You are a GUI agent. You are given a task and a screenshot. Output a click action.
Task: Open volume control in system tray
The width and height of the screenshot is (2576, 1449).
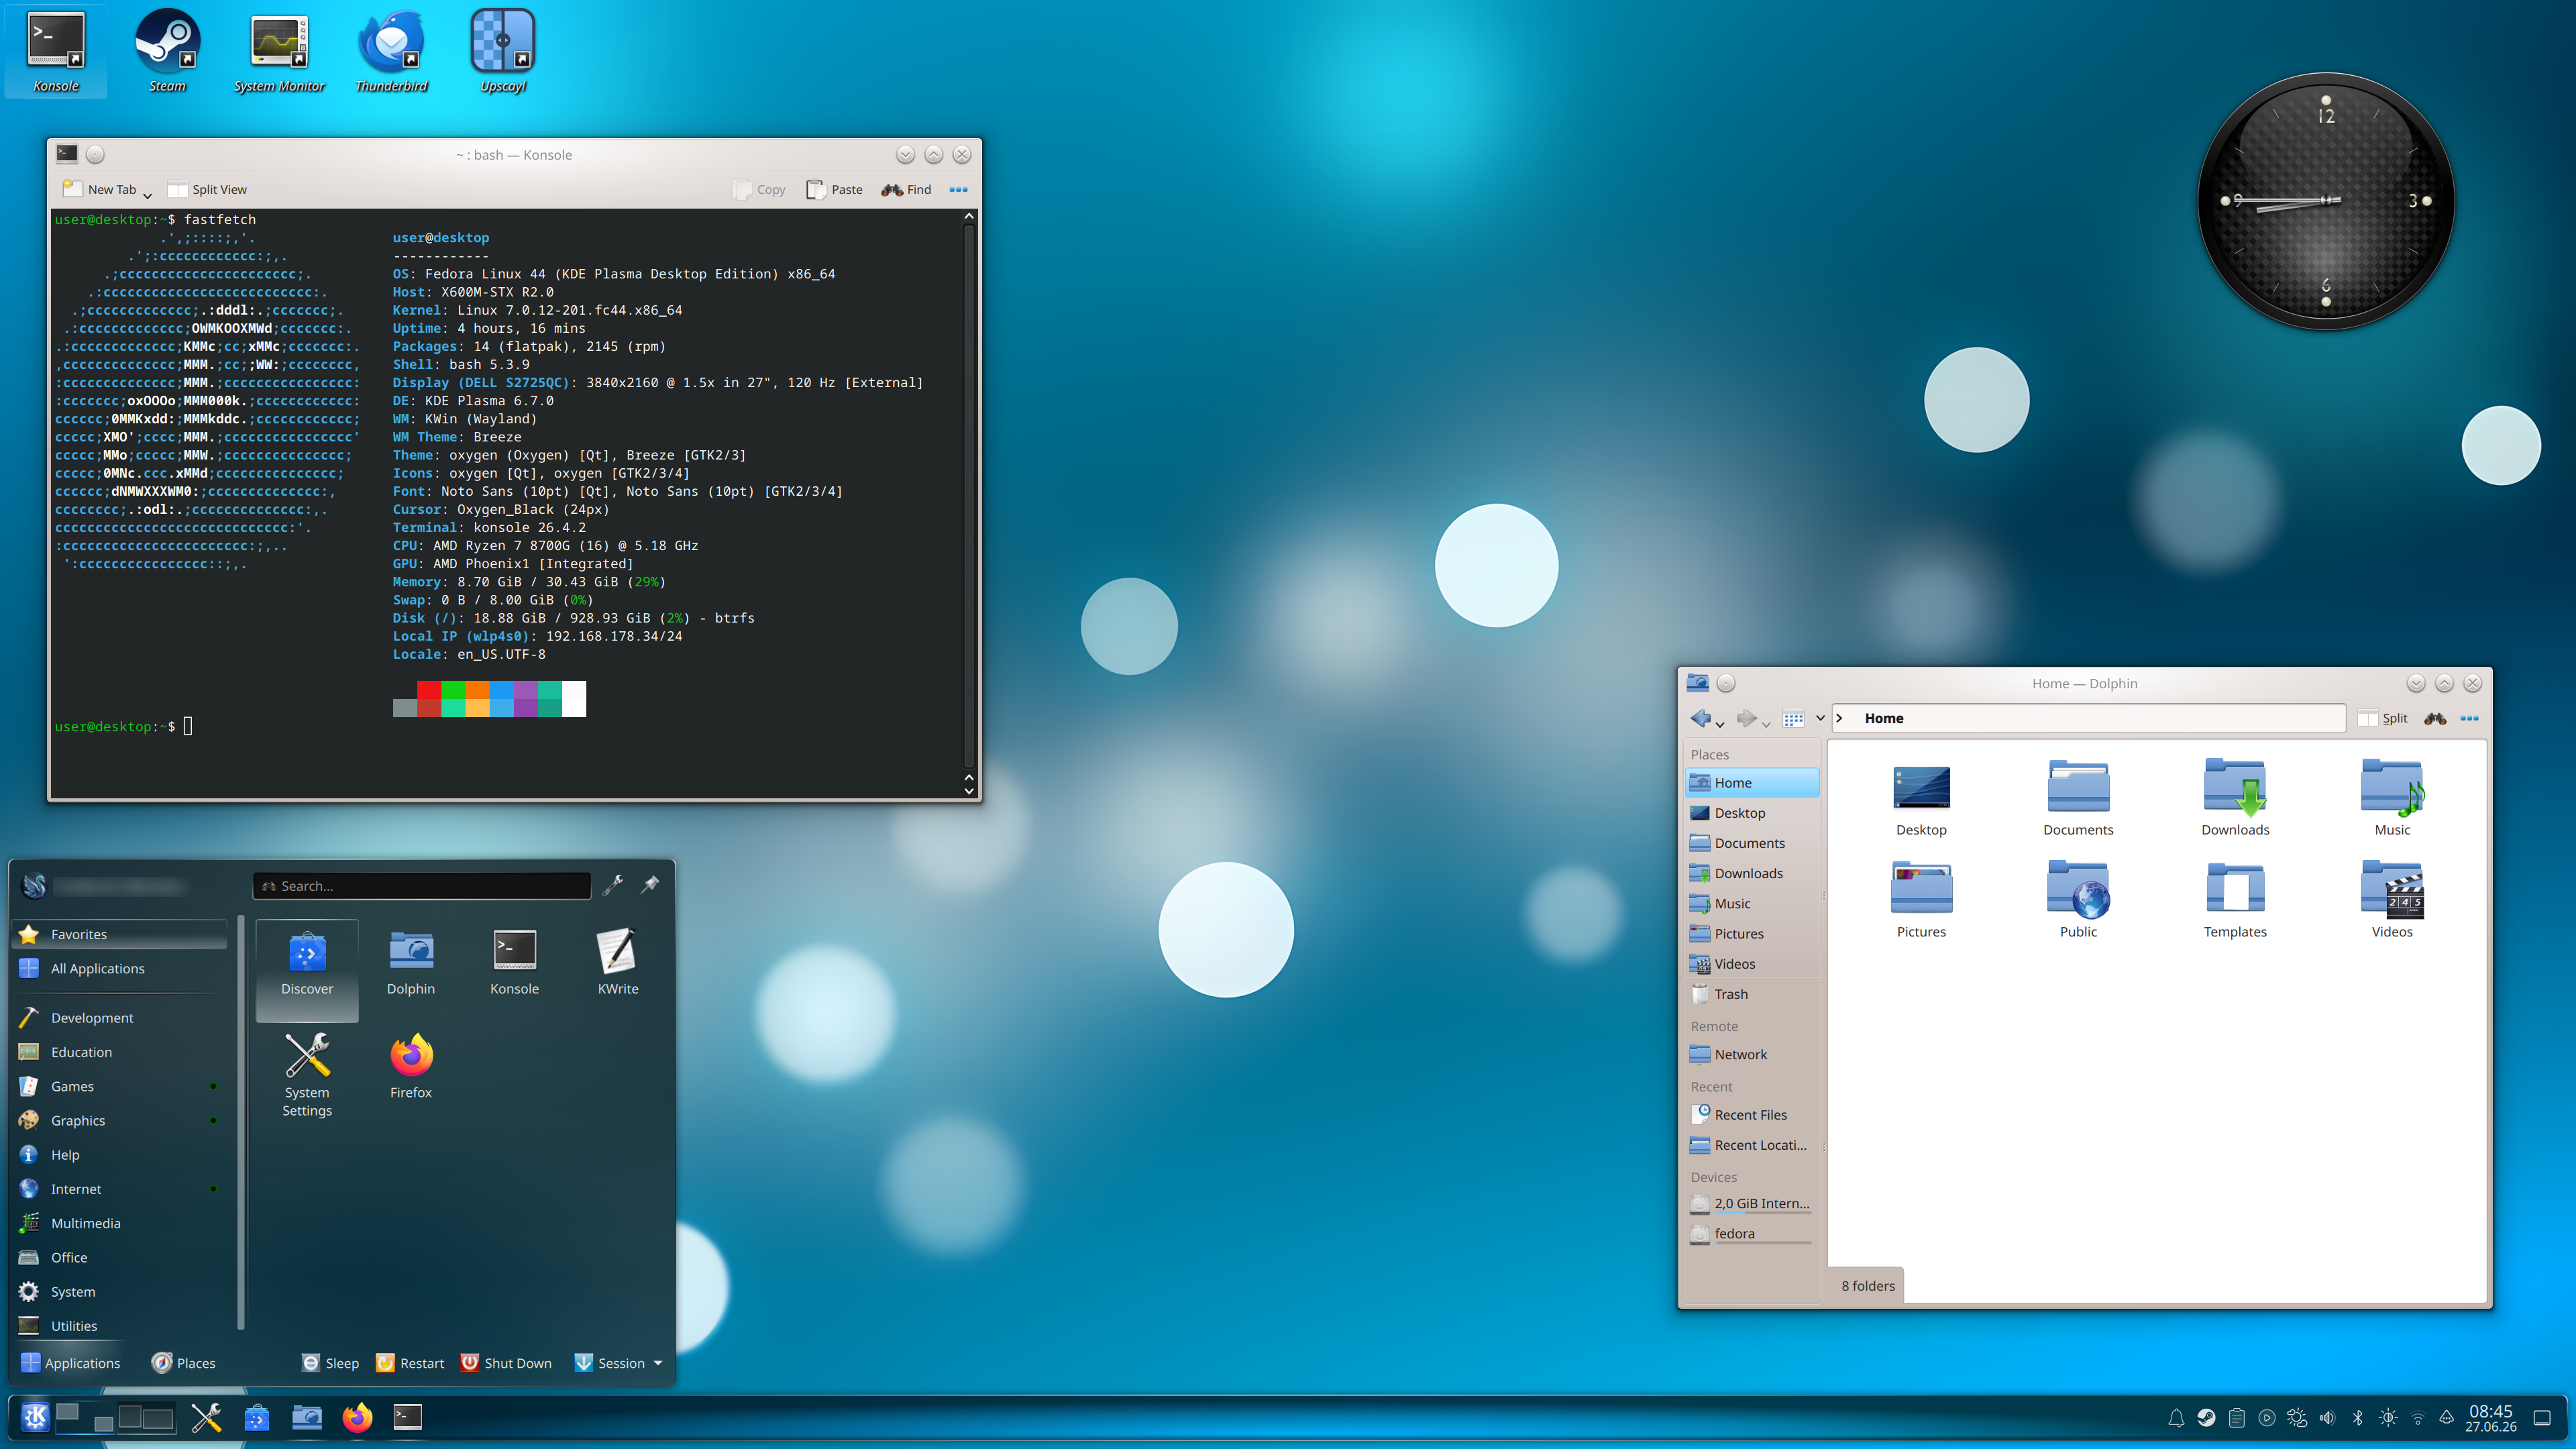[x=2328, y=1417]
